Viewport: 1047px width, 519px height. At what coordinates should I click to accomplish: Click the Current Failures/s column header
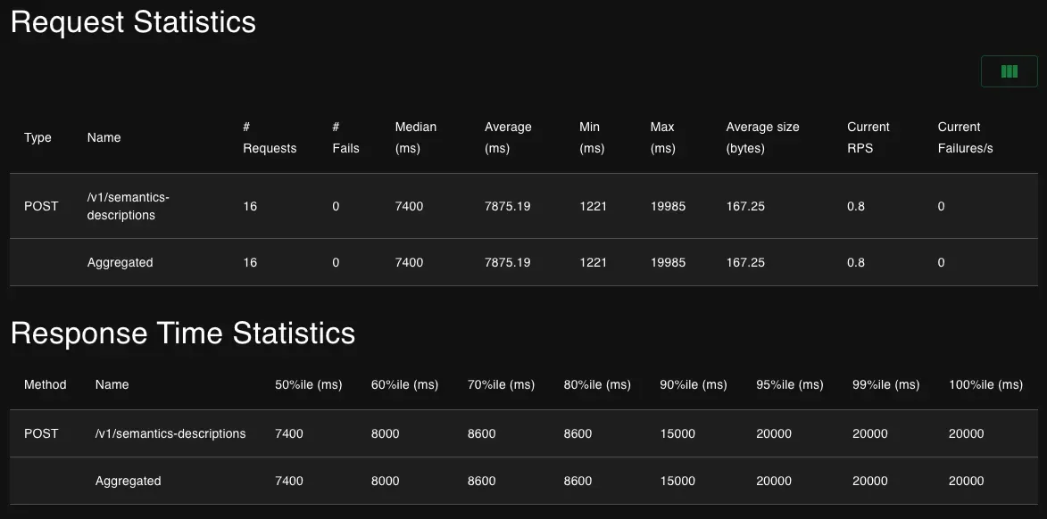(965, 137)
